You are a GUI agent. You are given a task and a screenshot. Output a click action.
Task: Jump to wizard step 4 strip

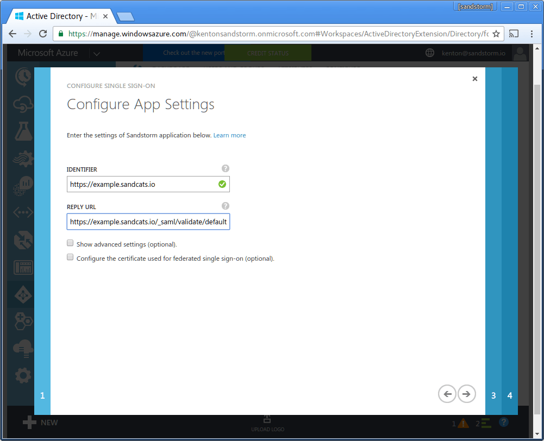tap(510, 241)
